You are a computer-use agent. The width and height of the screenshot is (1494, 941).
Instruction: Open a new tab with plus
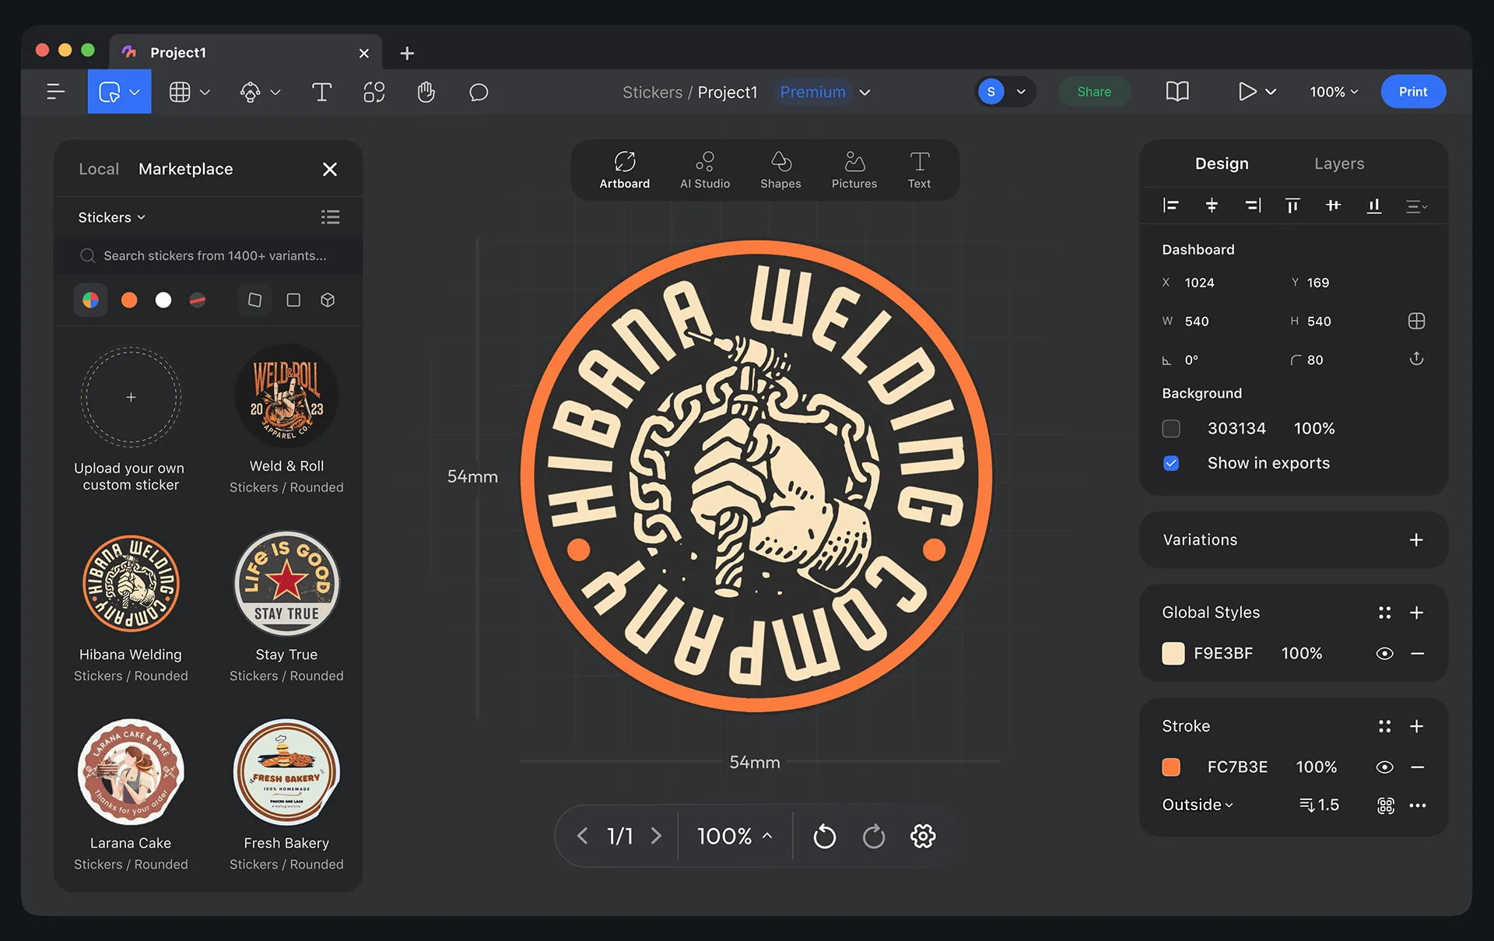click(x=407, y=53)
